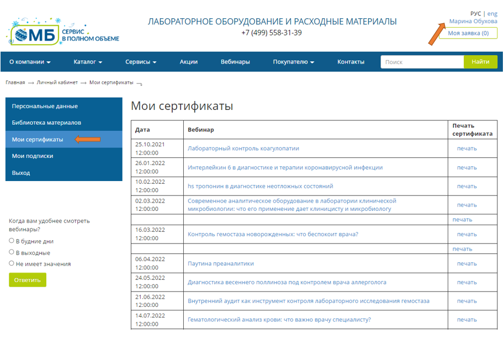Expand the "Каталог" dropdown
Viewport: 504px width, 350px height.
(86, 62)
